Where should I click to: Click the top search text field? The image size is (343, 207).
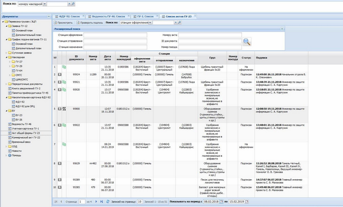57,4
